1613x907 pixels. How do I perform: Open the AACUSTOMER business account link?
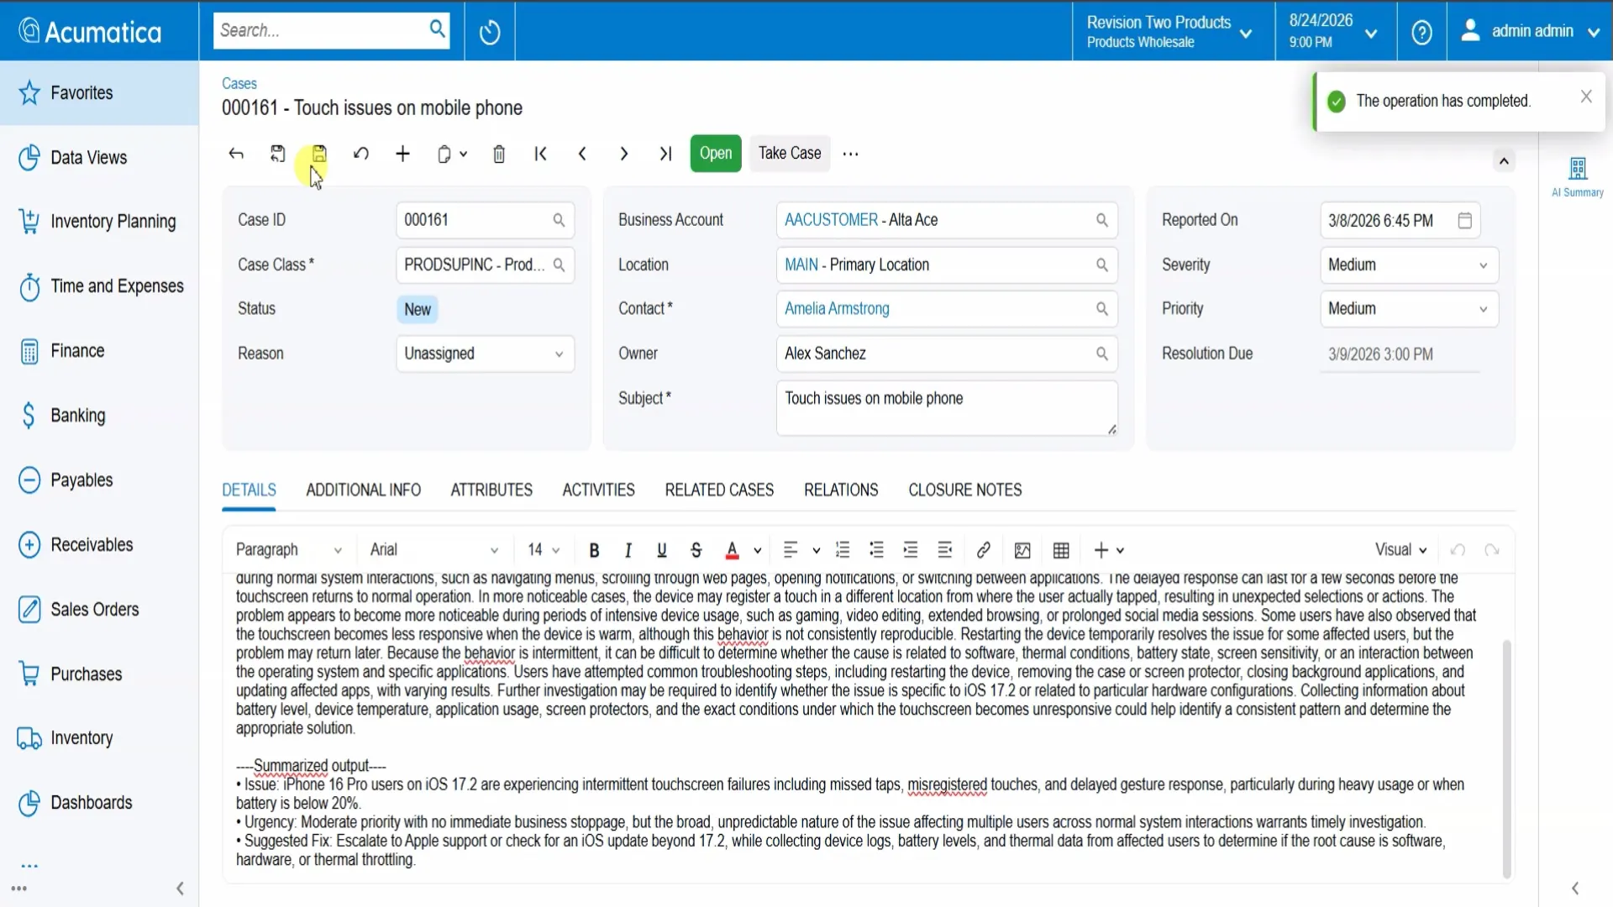pyautogui.click(x=831, y=220)
